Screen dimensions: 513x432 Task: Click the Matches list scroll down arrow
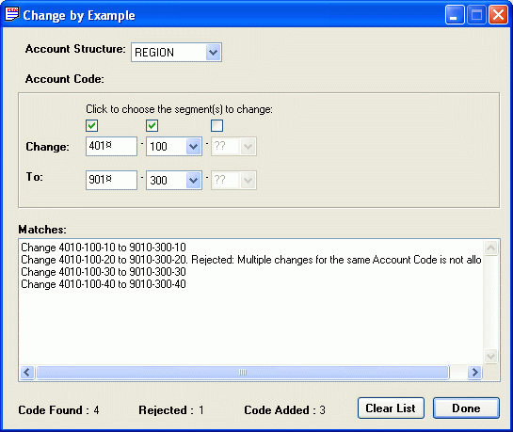[490, 356]
